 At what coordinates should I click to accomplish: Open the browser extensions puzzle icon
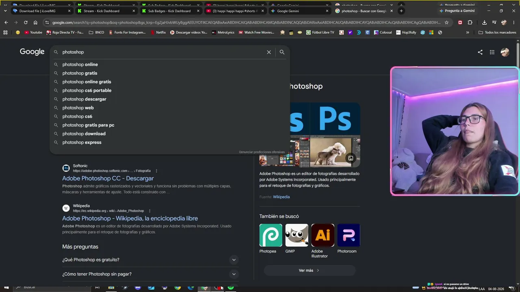470,22
